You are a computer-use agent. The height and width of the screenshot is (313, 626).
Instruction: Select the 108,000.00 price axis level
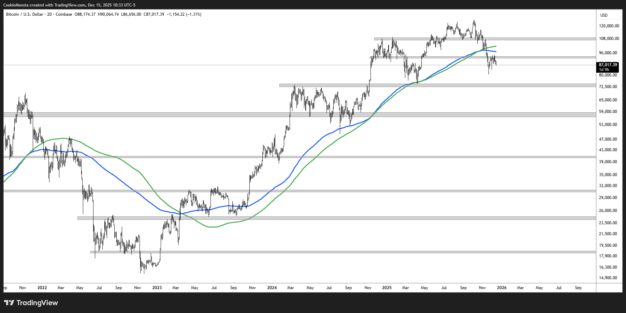609,39
